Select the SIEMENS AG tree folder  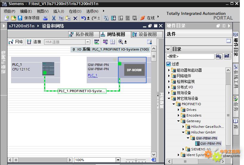pyautogui.click(x=201, y=149)
